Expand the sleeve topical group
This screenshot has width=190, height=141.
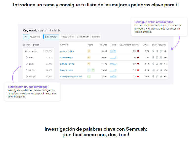(27, 70)
